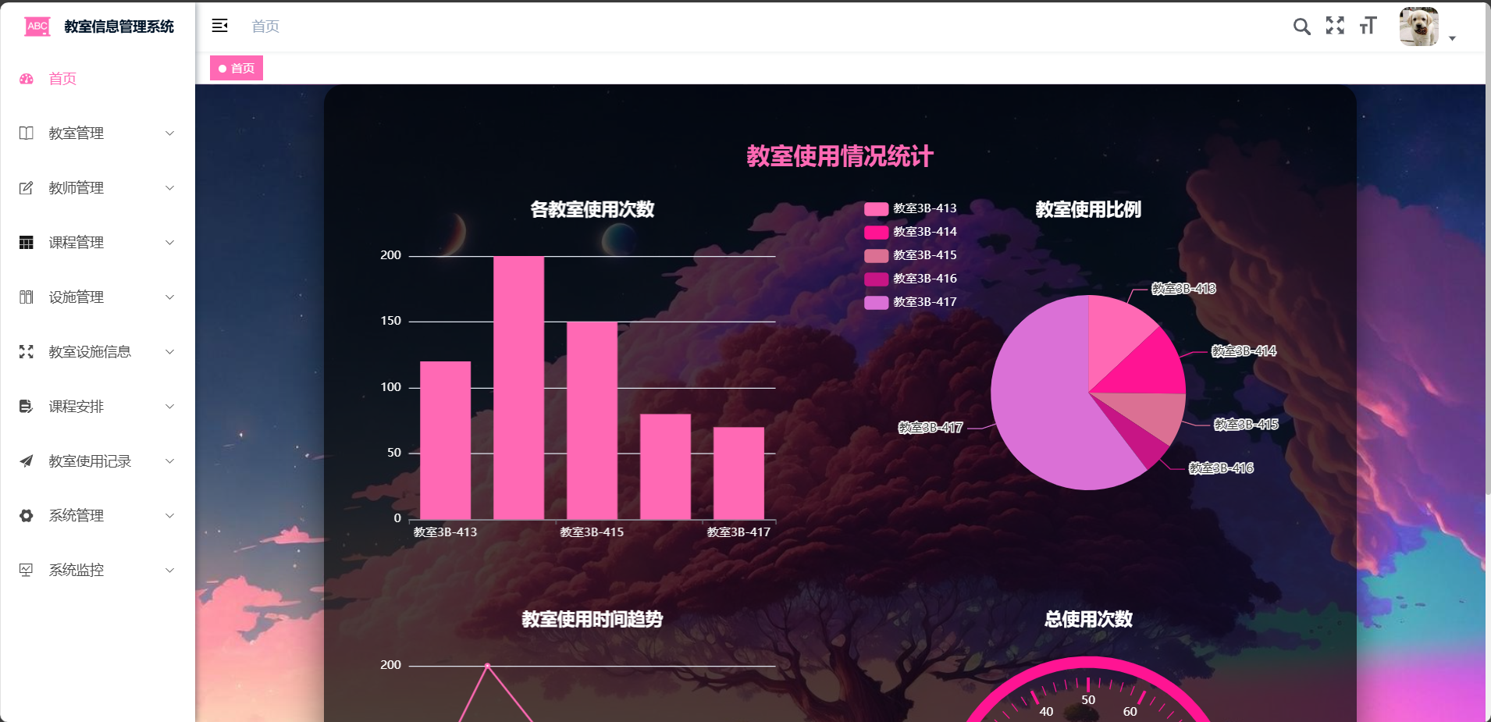The width and height of the screenshot is (1491, 722).
Task: Click the 课程管理 table icon
Action: click(27, 243)
